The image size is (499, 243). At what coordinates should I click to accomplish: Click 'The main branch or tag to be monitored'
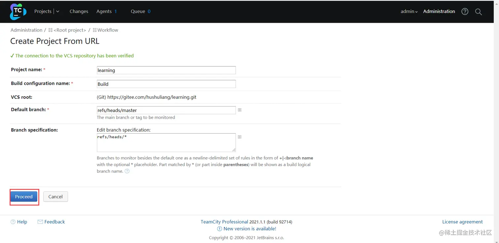click(136, 117)
